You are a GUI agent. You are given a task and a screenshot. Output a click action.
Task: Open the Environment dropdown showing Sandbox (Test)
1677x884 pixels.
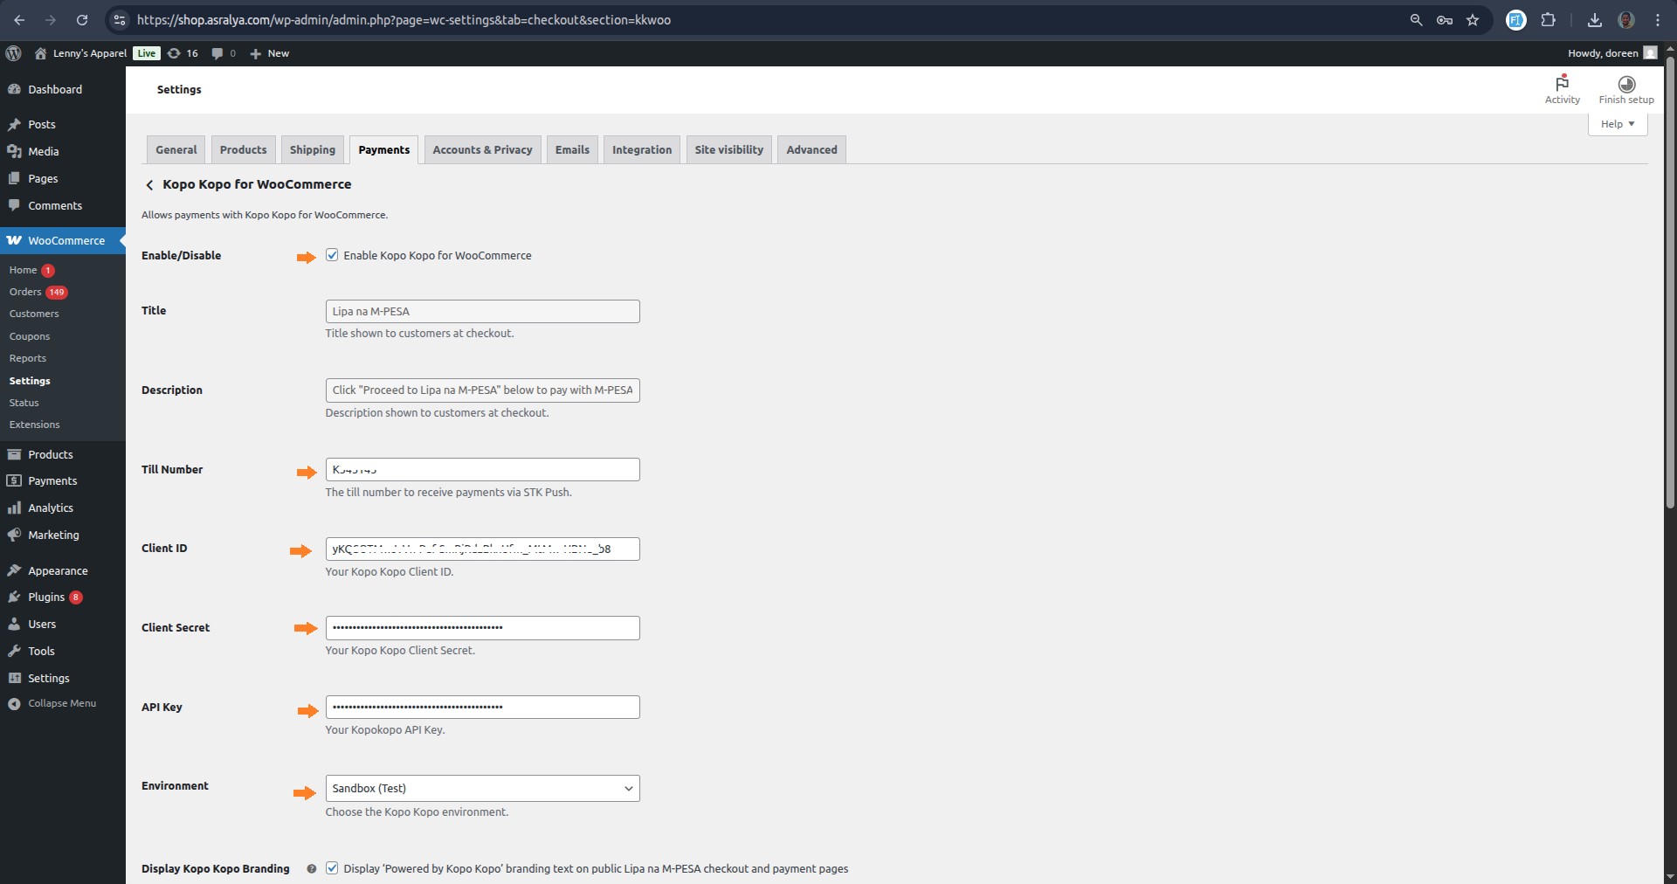point(481,788)
